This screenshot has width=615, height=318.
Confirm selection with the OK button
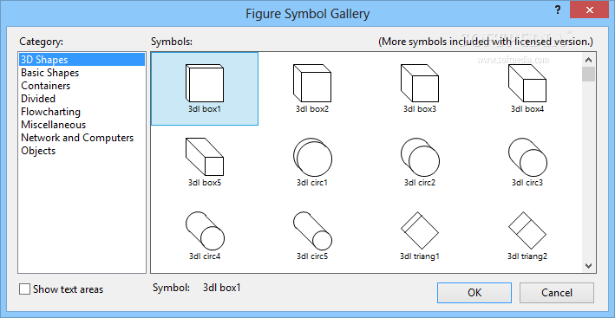(x=474, y=293)
